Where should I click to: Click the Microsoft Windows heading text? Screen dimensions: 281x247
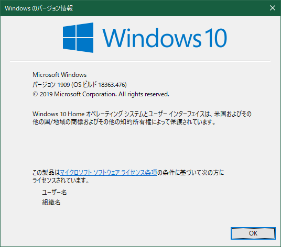pos(59,75)
